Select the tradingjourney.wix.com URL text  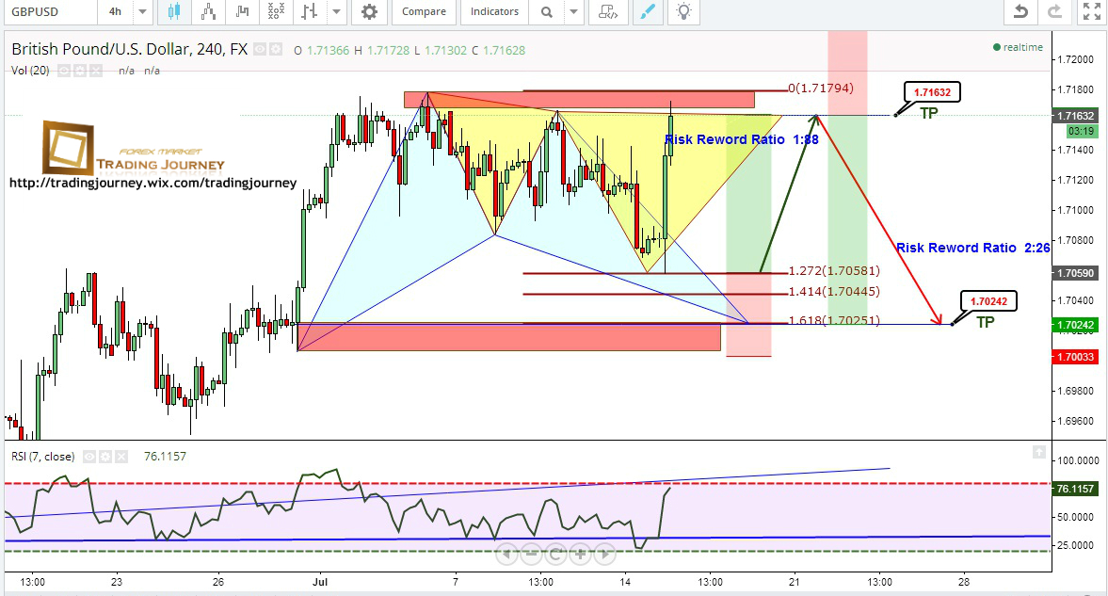153,183
